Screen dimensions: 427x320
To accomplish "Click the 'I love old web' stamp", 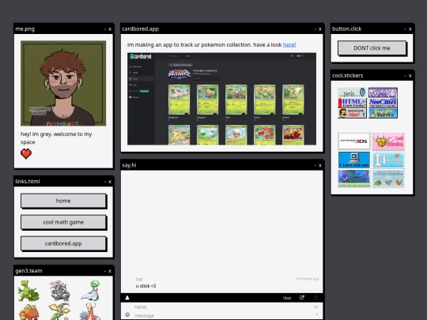I will click(x=354, y=160).
